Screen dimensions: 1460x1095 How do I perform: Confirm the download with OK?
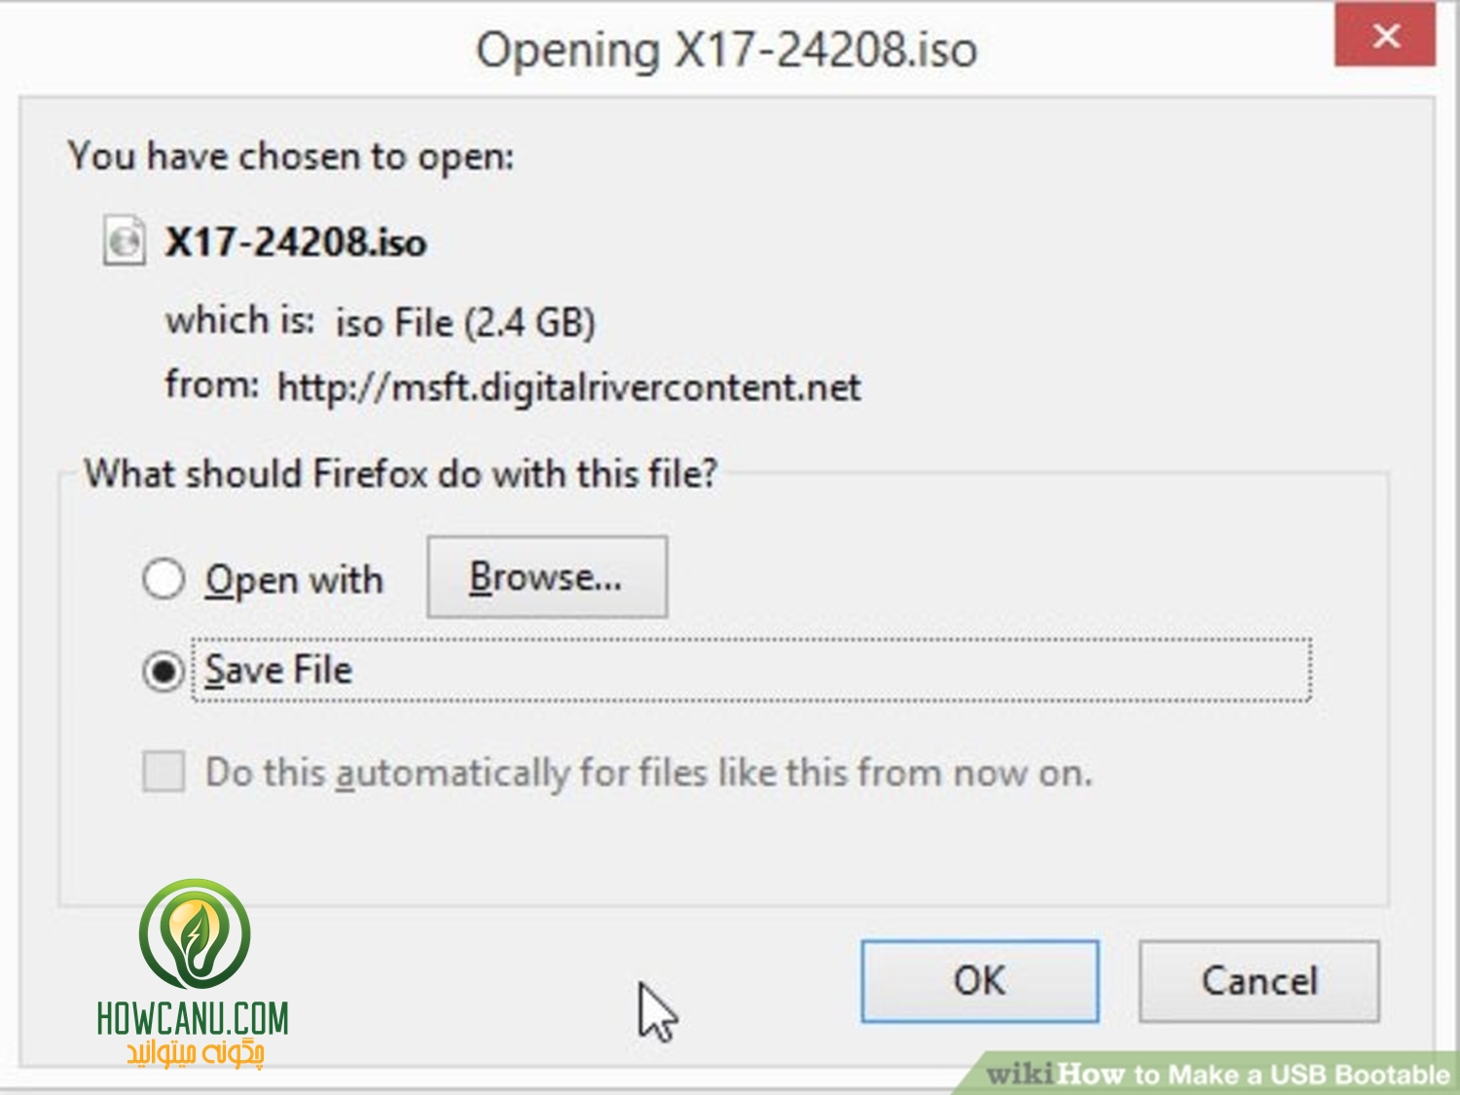[x=980, y=981]
